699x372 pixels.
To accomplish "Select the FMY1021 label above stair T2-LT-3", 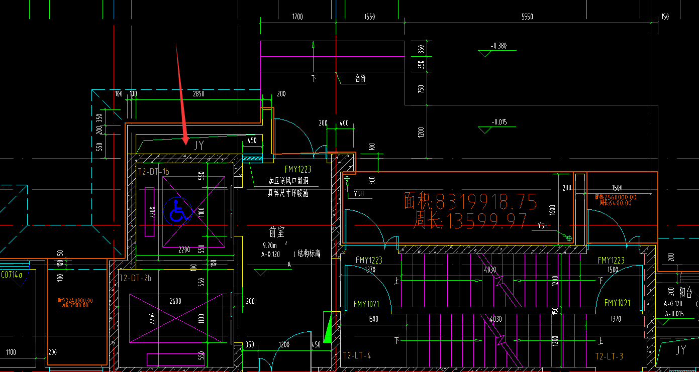I will [x=617, y=303].
